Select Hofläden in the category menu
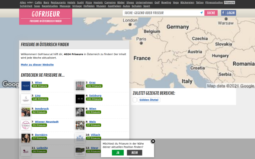The height and width of the screenshot is (159, 255). click(89, 6)
